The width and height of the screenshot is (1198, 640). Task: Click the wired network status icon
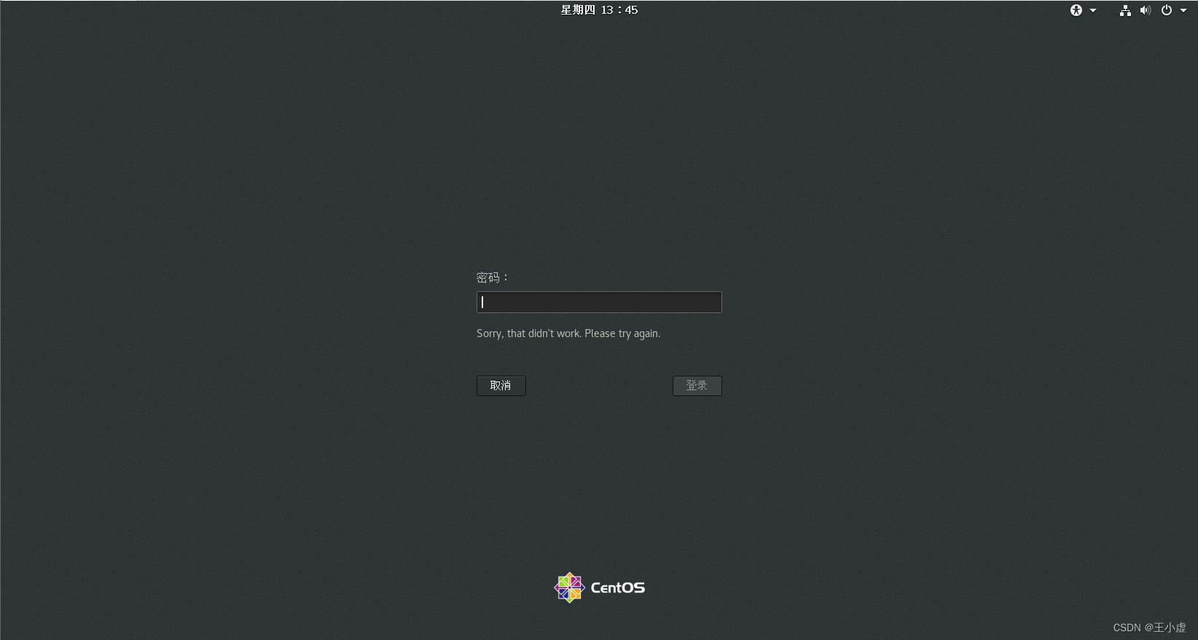(x=1125, y=10)
